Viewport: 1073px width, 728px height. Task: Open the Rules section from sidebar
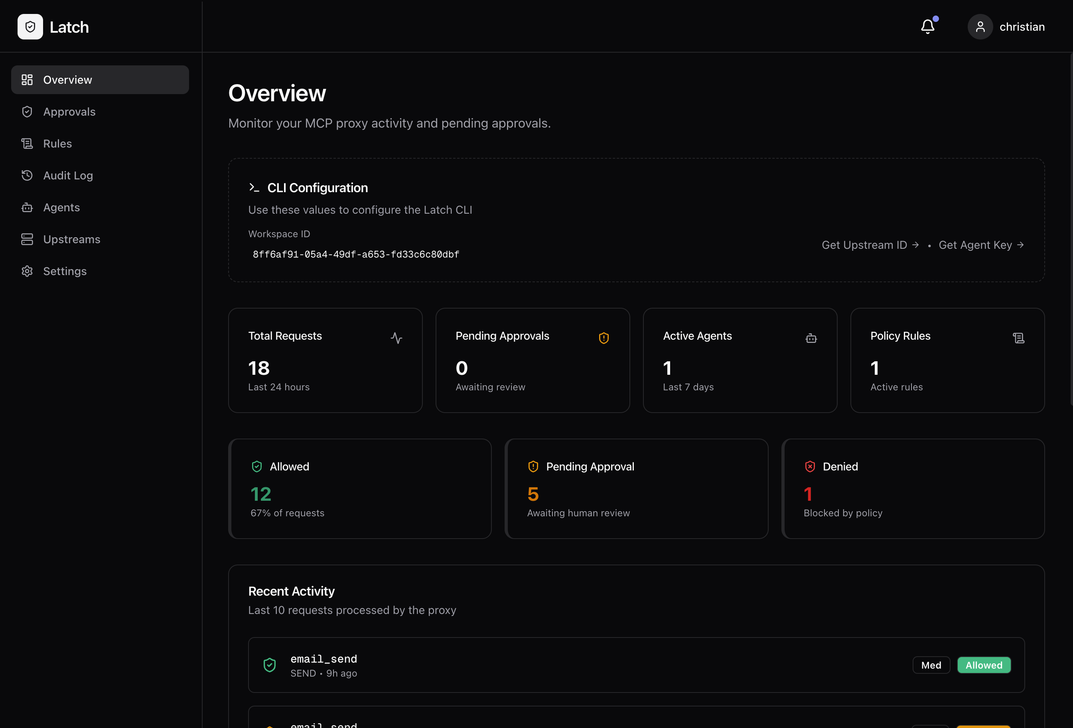[x=57, y=144]
